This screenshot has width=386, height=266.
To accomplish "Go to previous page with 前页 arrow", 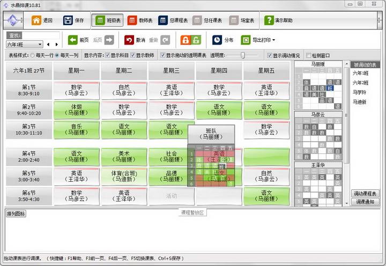I will tap(73, 40).
